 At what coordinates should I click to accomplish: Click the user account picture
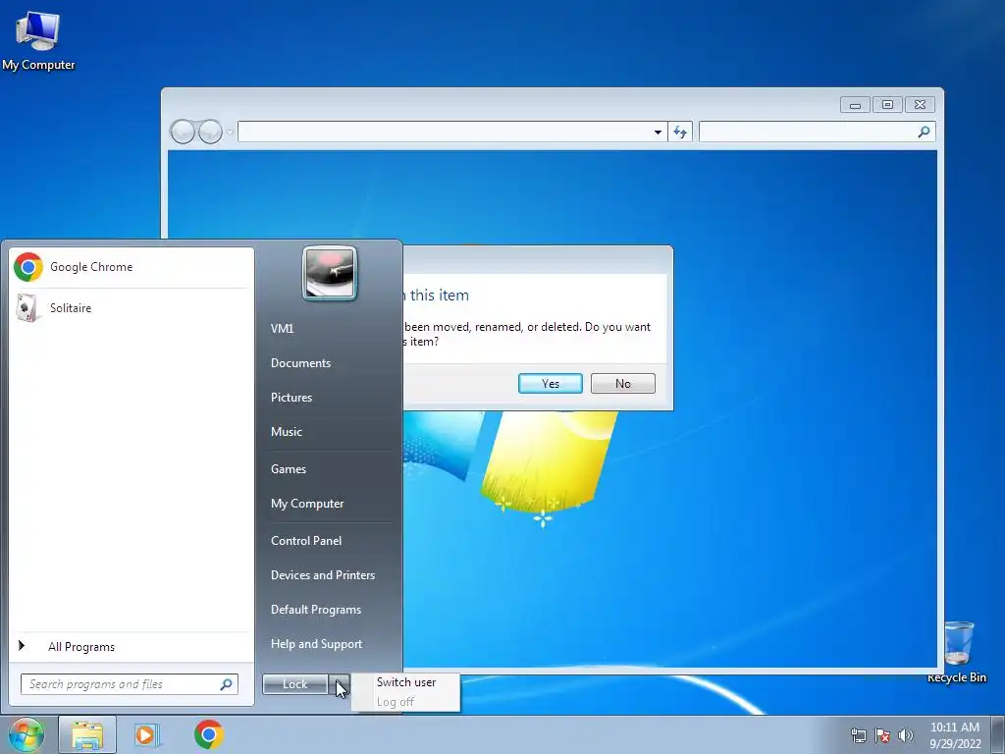(x=330, y=273)
